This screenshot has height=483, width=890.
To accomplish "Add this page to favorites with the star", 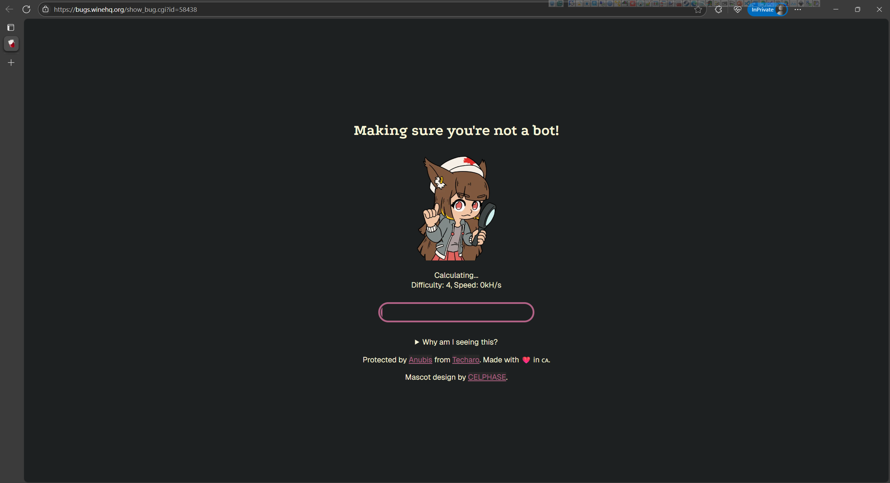I will pyautogui.click(x=698, y=10).
